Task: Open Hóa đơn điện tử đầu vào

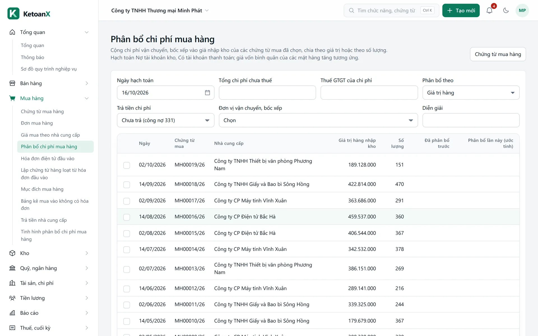Action: click(x=48, y=158)
